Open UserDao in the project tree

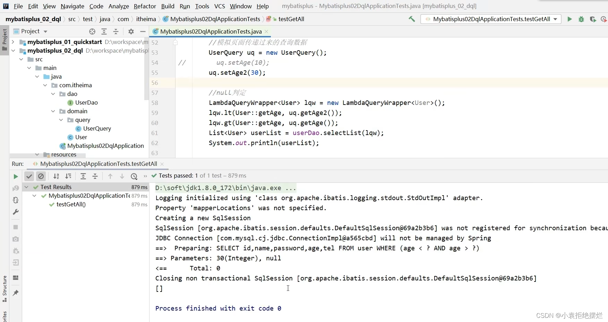click(86, 102)
